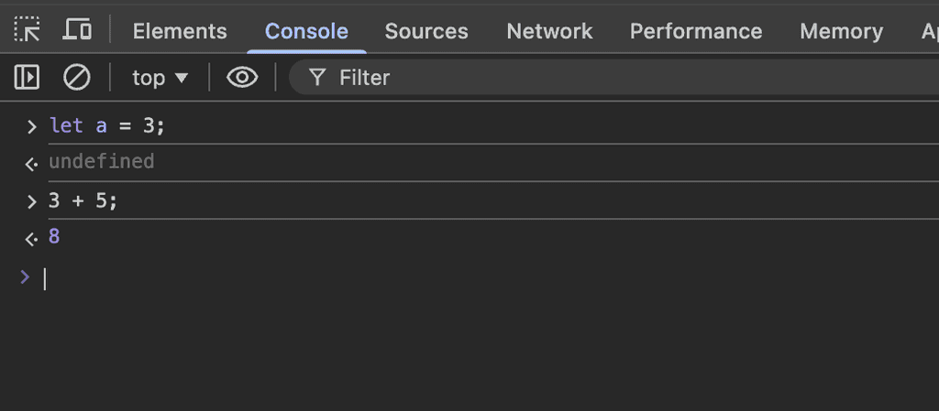The width and height of the screenshot is (939, 411).
Task: Select the output value 8
Action: 54,237
